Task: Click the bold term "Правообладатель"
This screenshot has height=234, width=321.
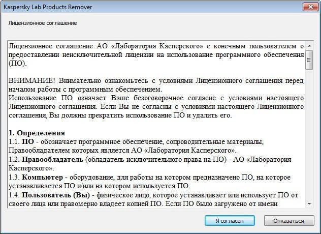Action: coord(52,159)
